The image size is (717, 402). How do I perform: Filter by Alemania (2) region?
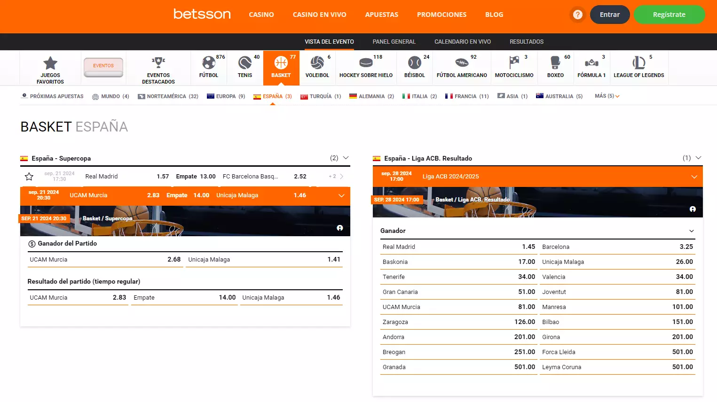coord(371,96)
